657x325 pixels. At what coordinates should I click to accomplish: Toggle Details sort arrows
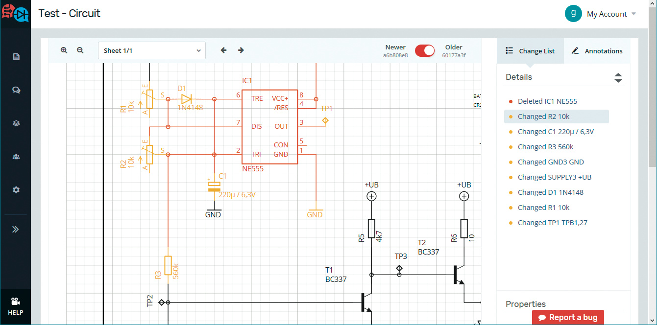(x=618, y=77)
